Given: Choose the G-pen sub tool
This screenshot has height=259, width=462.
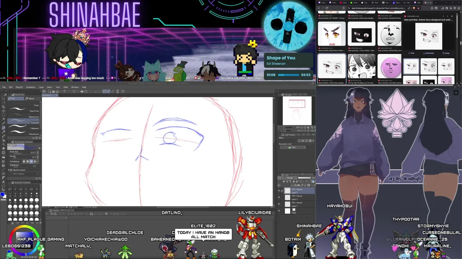Looking at the screenshot, I should coord(23,105).
